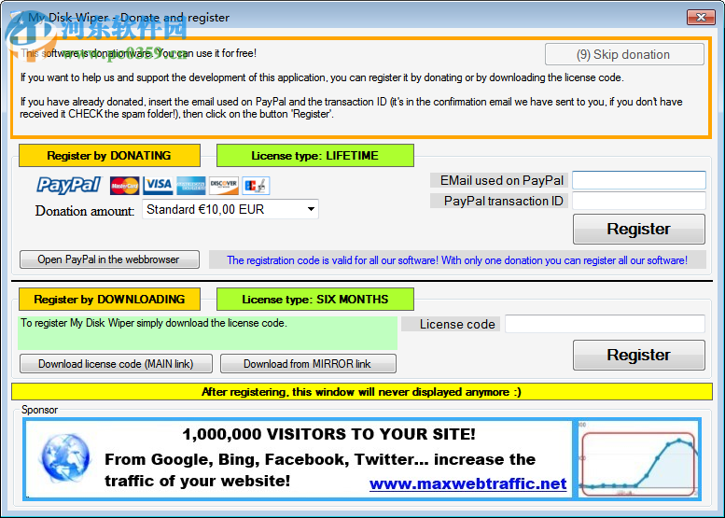Screen dimensions: 725x518
Task: Click the Discover card icon
Action: tap(224, 186)
